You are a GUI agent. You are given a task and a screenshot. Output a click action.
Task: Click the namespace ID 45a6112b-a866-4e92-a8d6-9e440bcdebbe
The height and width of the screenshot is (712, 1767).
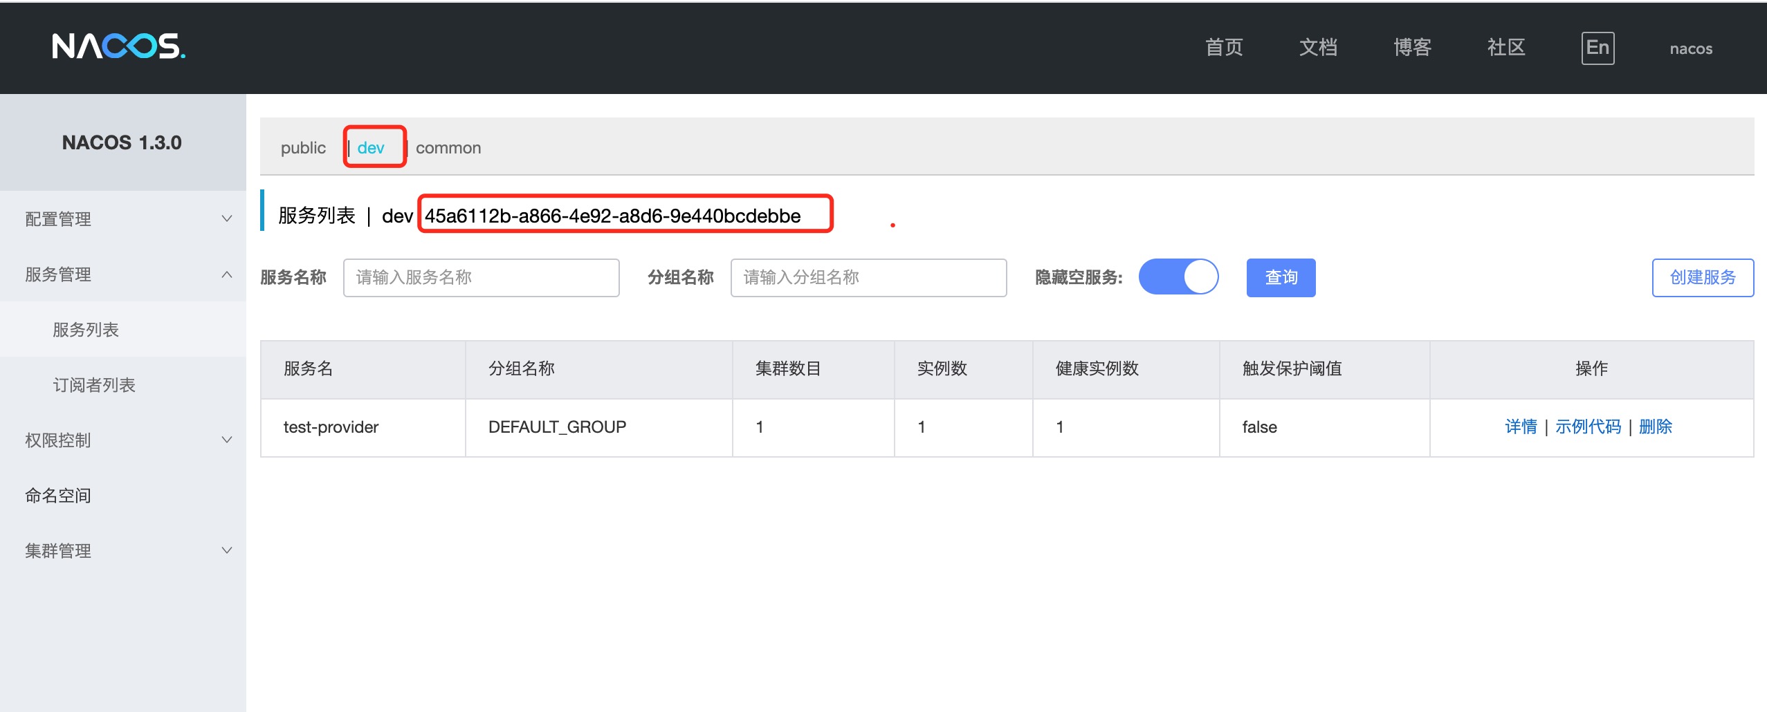tap(612, 216)
